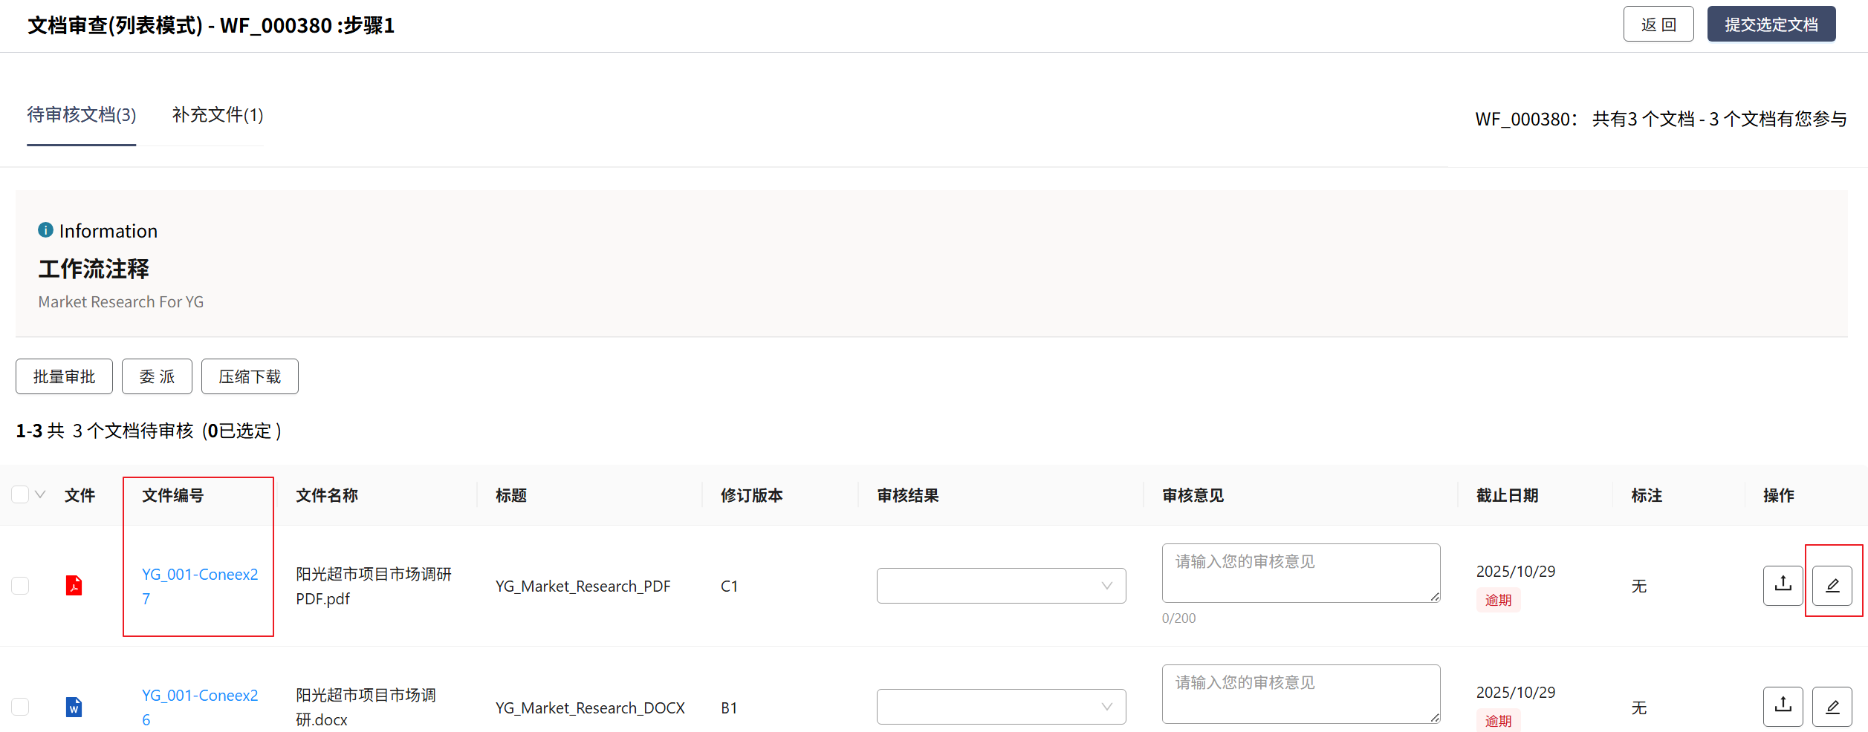This screenshot has height=732, width=1868.
Task: Click the PDF file icon in first row
Action: pos(74,586)
